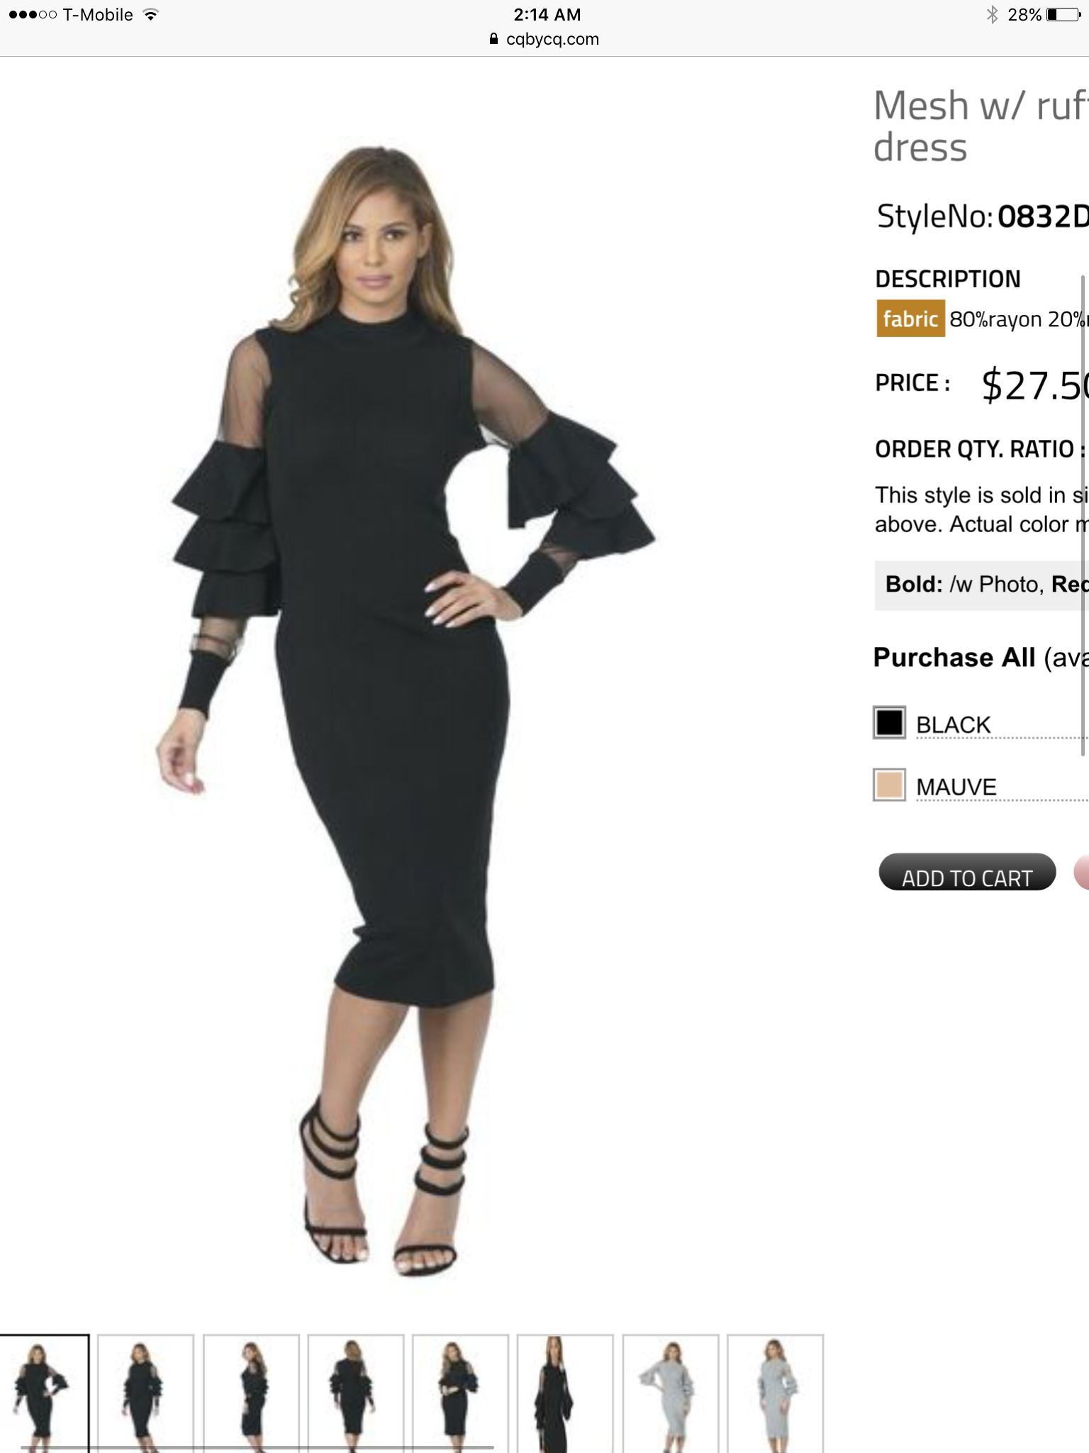
Task: Open fourth black dress back-view thumbnail
Action: pyautogui.click(x=355, y=1393)
